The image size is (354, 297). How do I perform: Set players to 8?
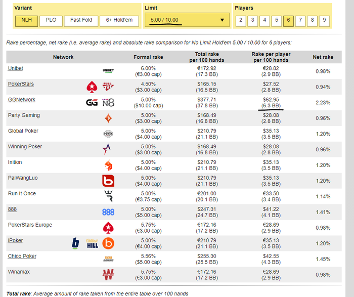coord(312,21)
